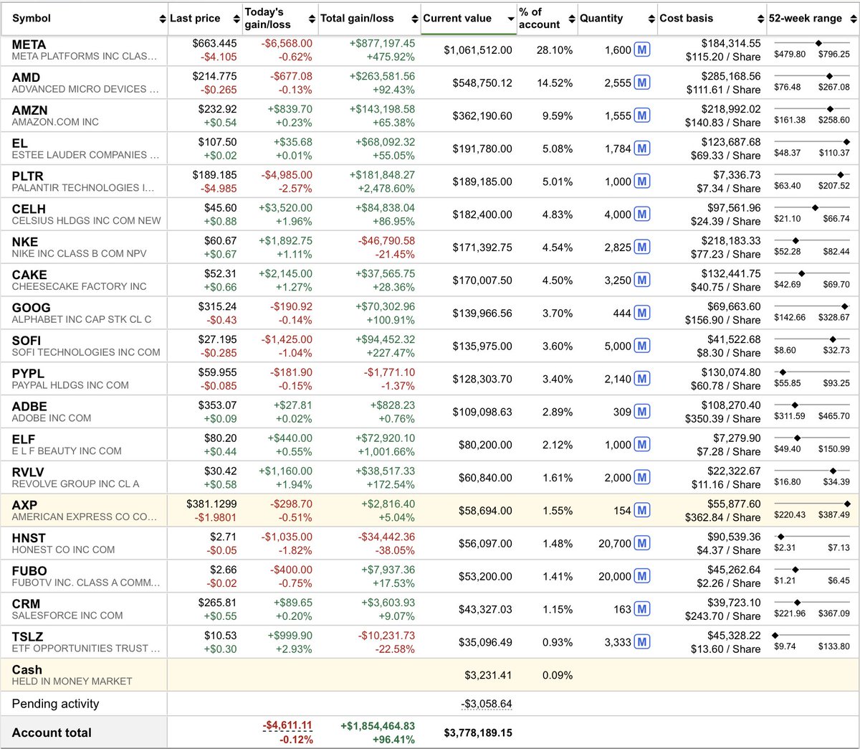This screenshot has height=749, width=860.
Task: Click the NKE symbol
Action: [25, 242]
